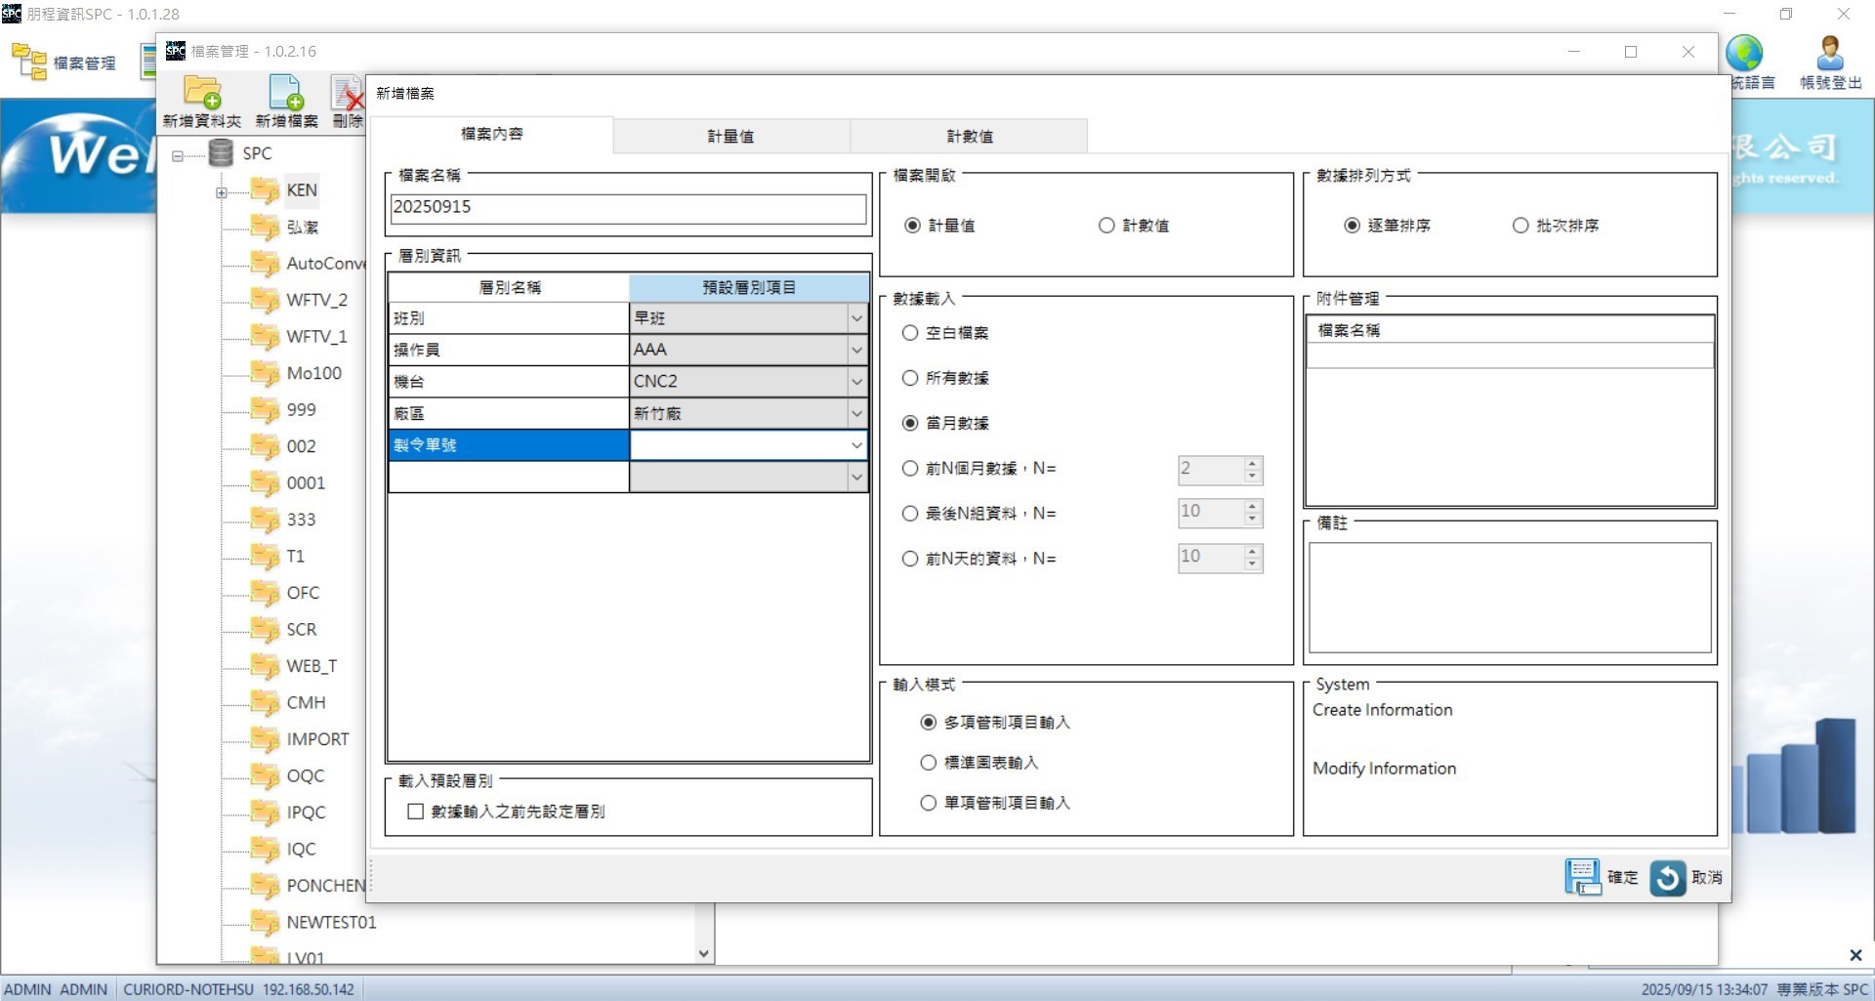Switch to the 計量值 tab
Image resolution: width=1875 pixels, height=1001 pixels.
[x=729, y=136]
